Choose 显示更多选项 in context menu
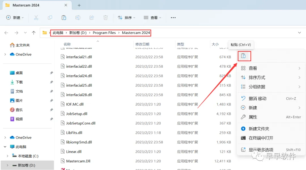306x170 pixels. [x=271, y=150]
